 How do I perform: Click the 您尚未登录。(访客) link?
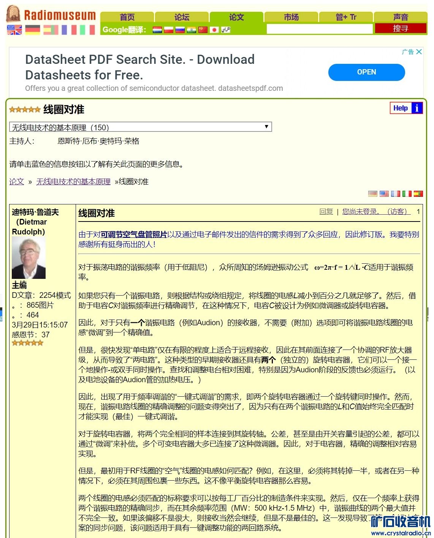377,212
